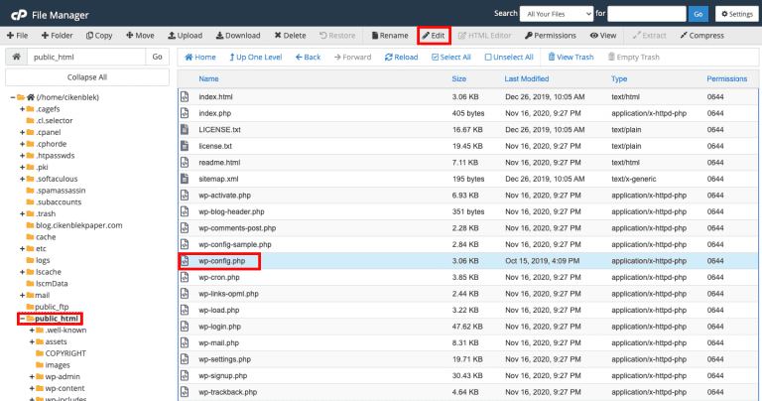This screenshot has width=762, height=401.
Task: Click the Collapse All button
Action: coord(87,77)
